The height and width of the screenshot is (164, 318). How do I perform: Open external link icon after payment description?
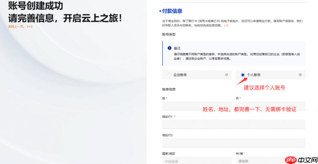[x=226, y=26]
